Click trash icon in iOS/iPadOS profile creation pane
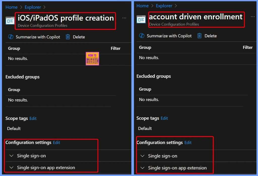The width and height of the screenshot is (258, 176). [68, 37]
